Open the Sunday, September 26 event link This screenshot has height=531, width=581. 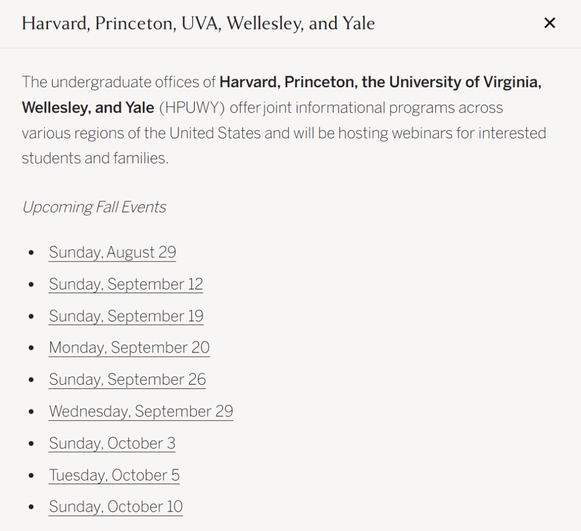pos(127,379)
